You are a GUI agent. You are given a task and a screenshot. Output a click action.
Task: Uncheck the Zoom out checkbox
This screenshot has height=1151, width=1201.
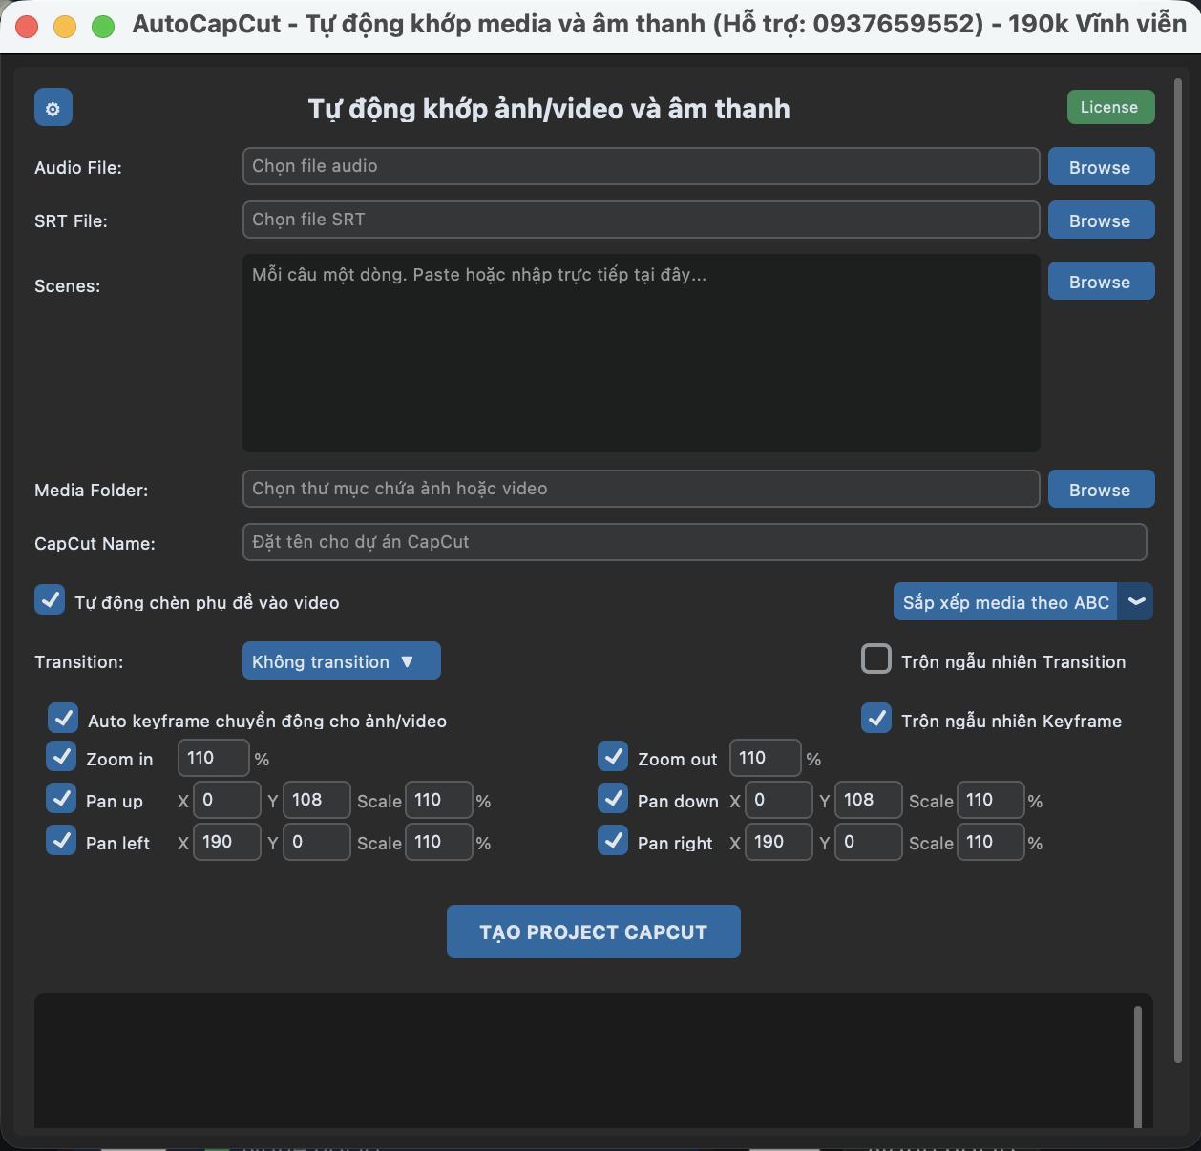click(613, 757)
